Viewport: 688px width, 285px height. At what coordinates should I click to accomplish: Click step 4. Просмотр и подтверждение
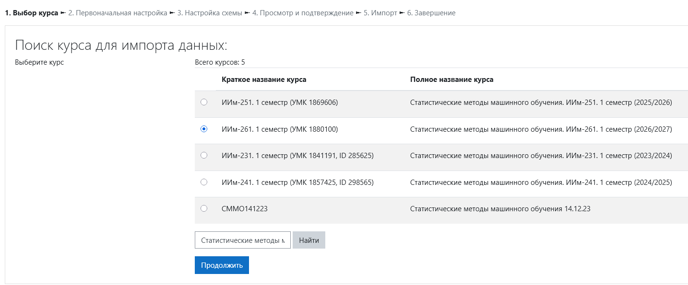pyautogui.click(x=303, y=13)
